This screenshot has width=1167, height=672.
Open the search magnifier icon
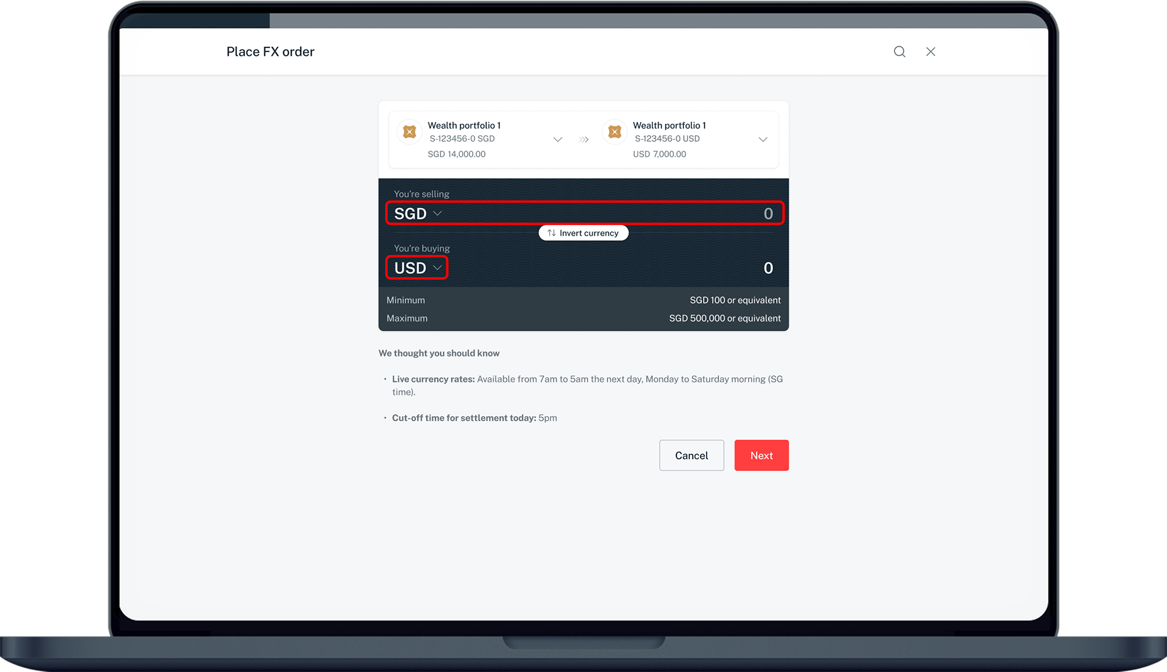899,51
